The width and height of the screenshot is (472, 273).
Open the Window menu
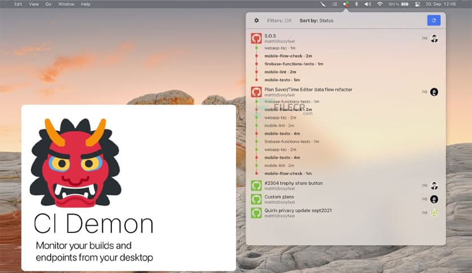tap(66, 4)
